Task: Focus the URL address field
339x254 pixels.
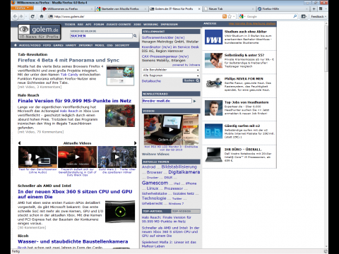Action: point(136,16)
